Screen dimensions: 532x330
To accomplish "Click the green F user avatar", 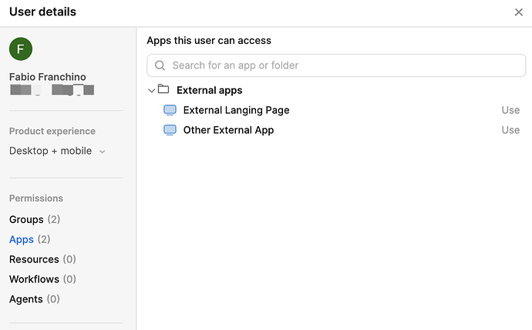I will (21, 50).
